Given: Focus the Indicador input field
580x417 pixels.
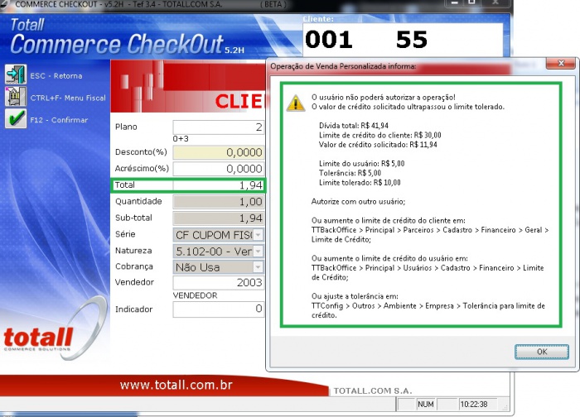Looking at the screenshot, I should [x=218, y=309].
